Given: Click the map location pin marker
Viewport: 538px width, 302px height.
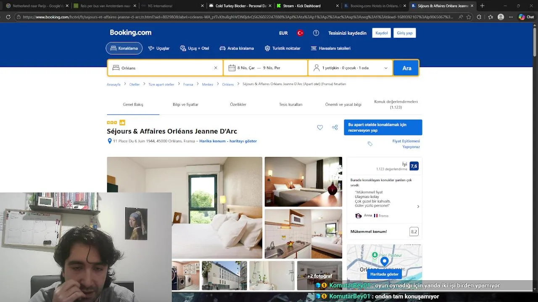Looking at the screenshot, I should point(384,262).
